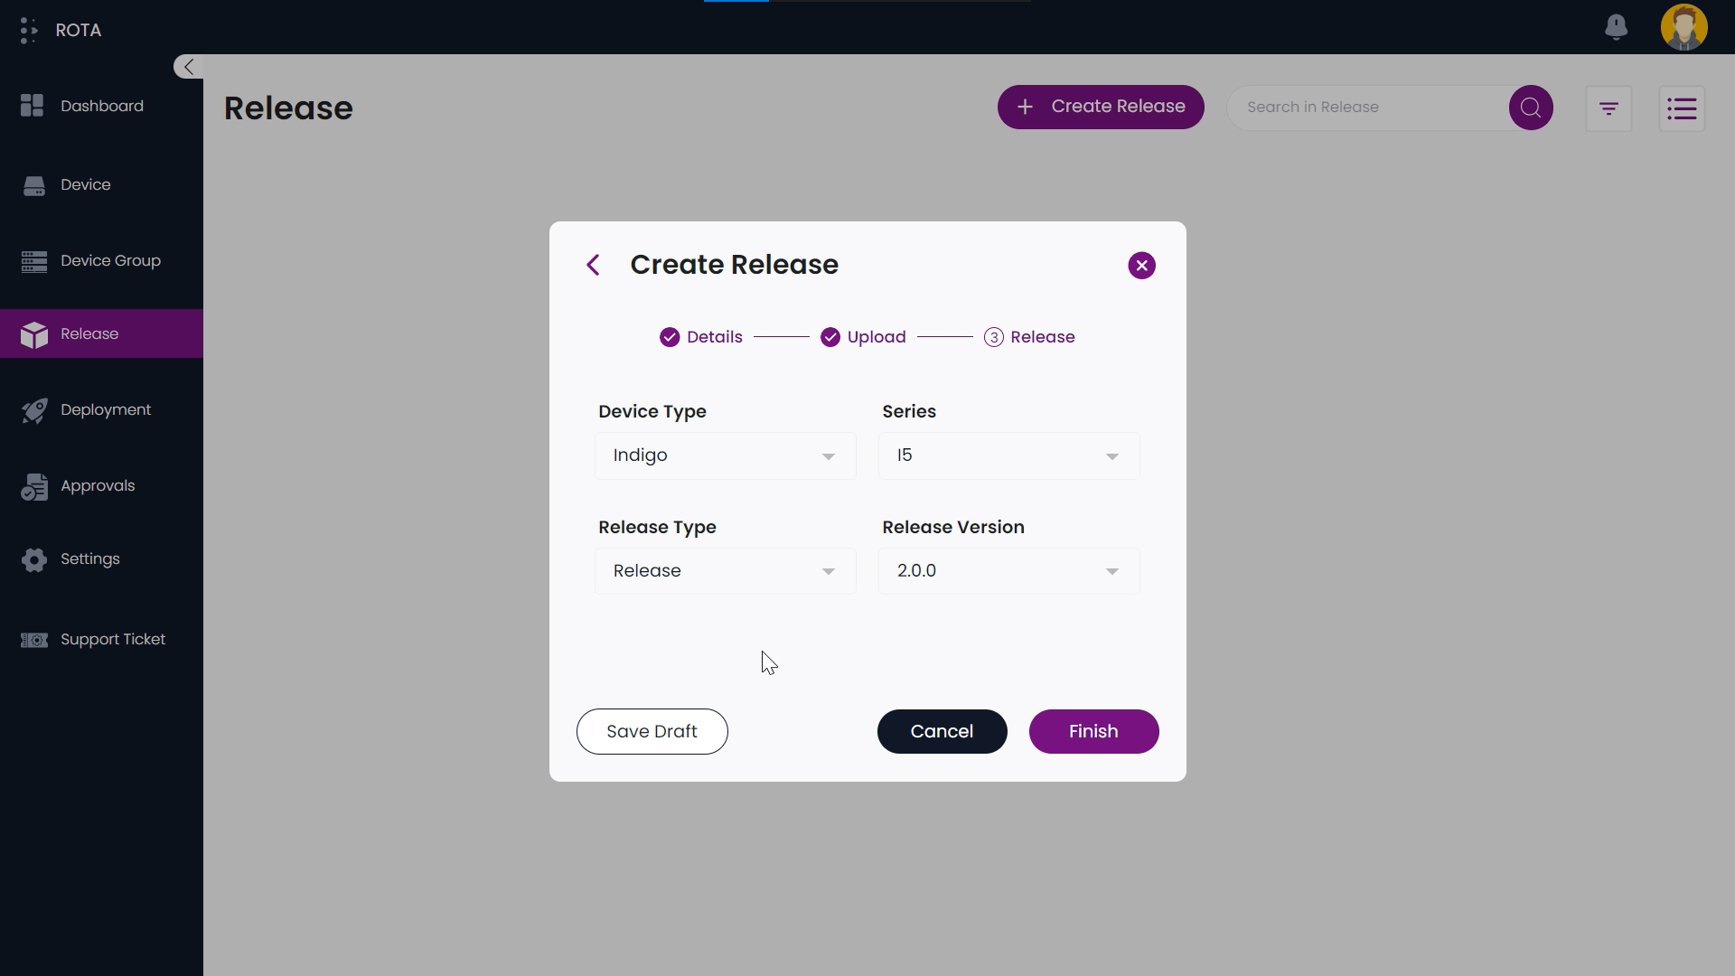This screenshot has height=976, width=1735.
Task: Switch to list view layout
Action: point(1683,108)
